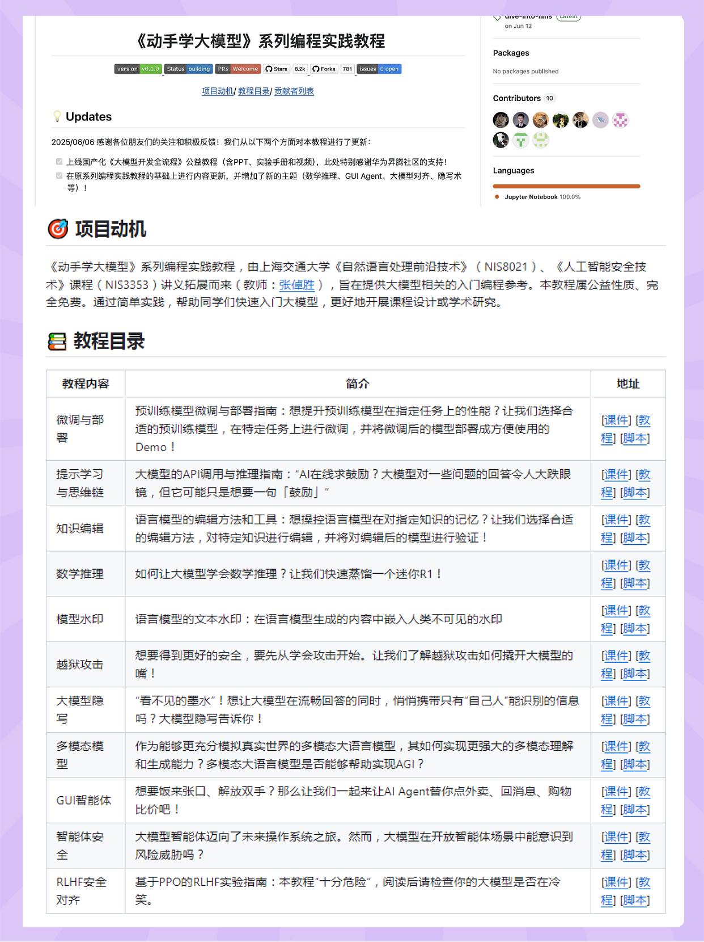Viewport: 704px width, 942px height.
Task: Click the version v0.1.0 badge
Action: [138, 69]
